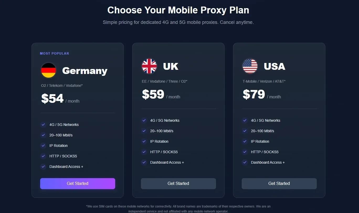Click the O2 / Telekom / Vodafone carrier label
Image resolution: width=359 pixels, height=213 pixels.
(62, 86)
